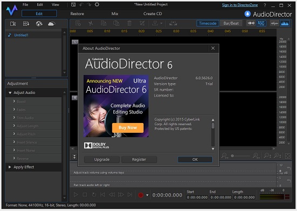
Task: Switch to Bar/Beat display mode
Action: tap(231, 23)
